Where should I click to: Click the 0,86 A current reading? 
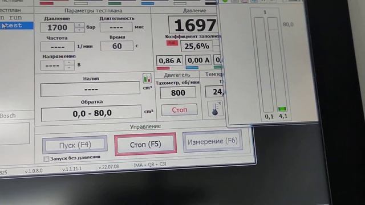pos(169,61)
